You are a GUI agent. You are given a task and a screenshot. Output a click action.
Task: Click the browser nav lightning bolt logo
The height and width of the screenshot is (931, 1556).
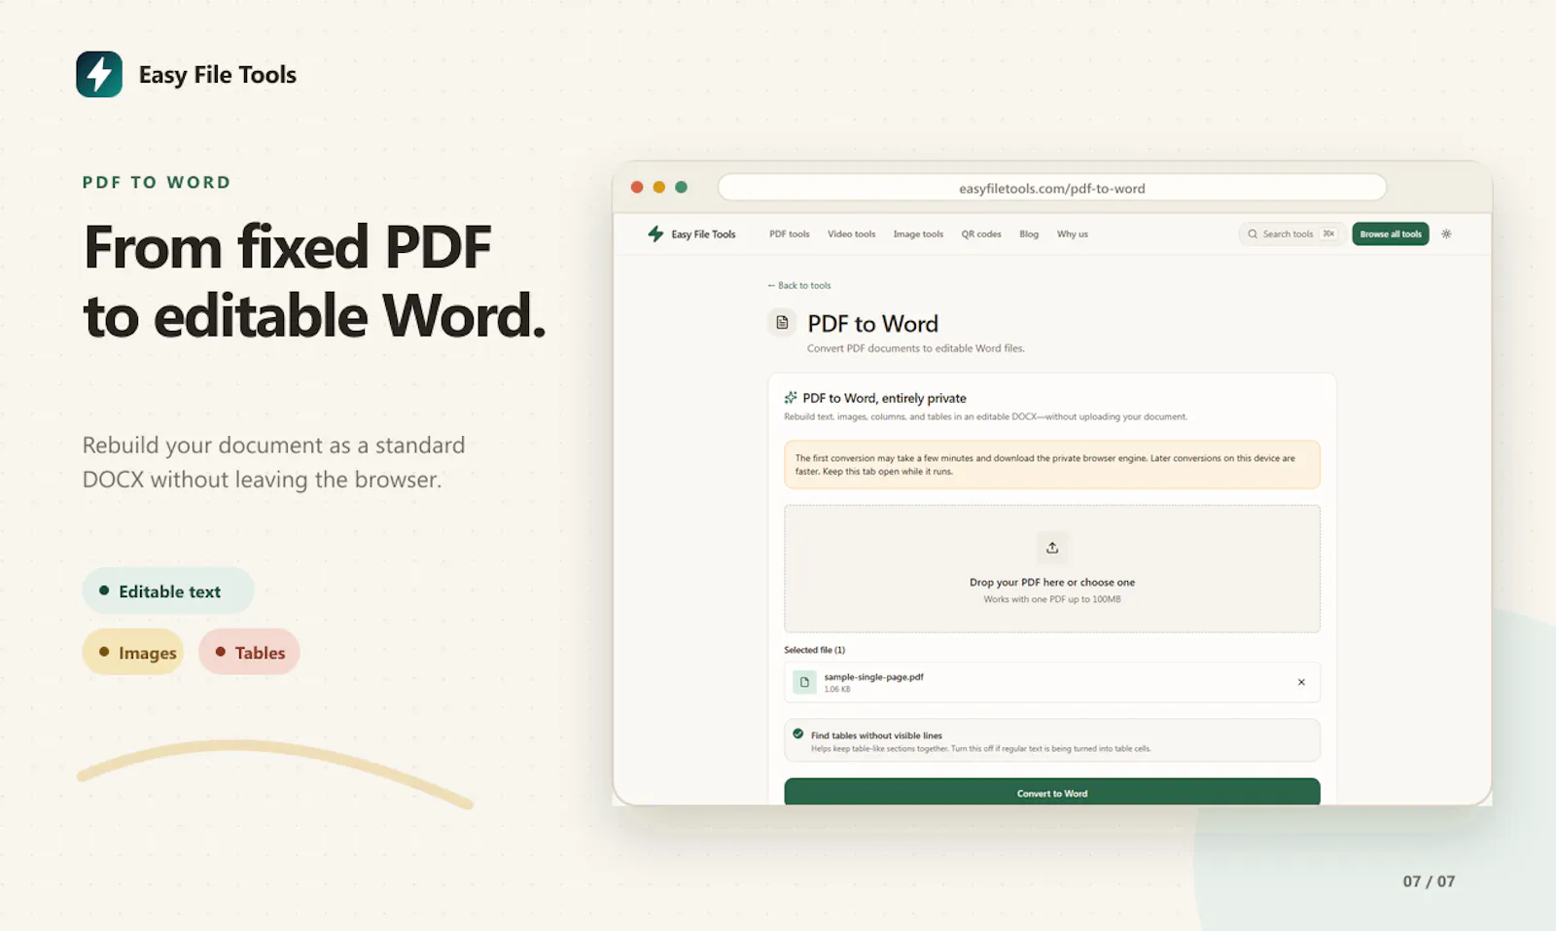pos(655,233)
